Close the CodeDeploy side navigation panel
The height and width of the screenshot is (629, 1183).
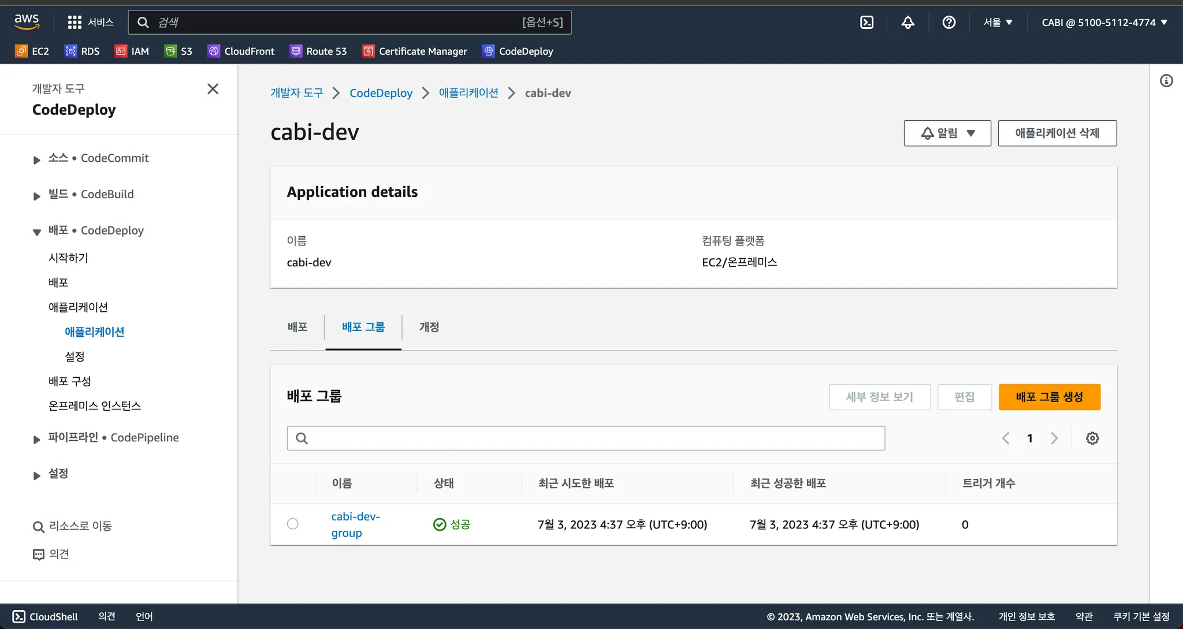coord(213,89)
